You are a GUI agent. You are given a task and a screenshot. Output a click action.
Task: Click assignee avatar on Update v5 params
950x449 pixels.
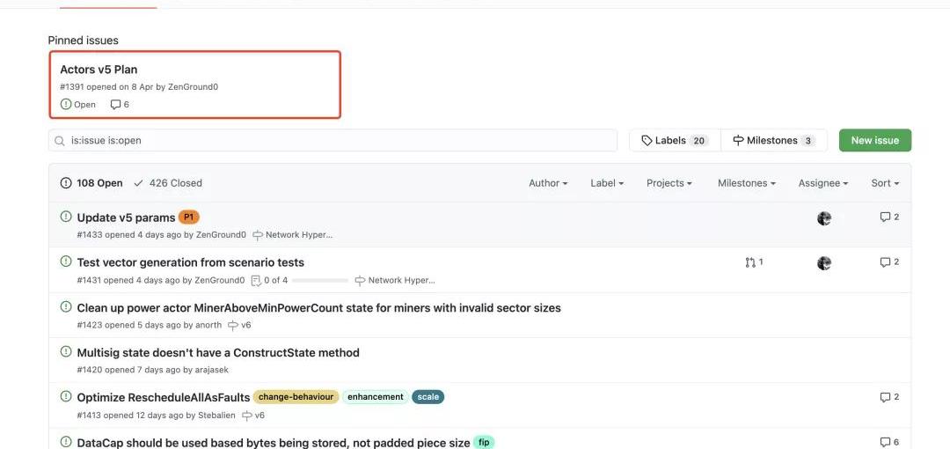pos(824,218)
